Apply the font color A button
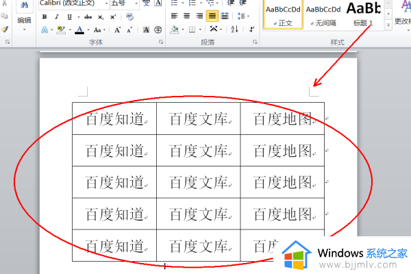This screenshot has width=411, height=274. [x=79, y=30]
